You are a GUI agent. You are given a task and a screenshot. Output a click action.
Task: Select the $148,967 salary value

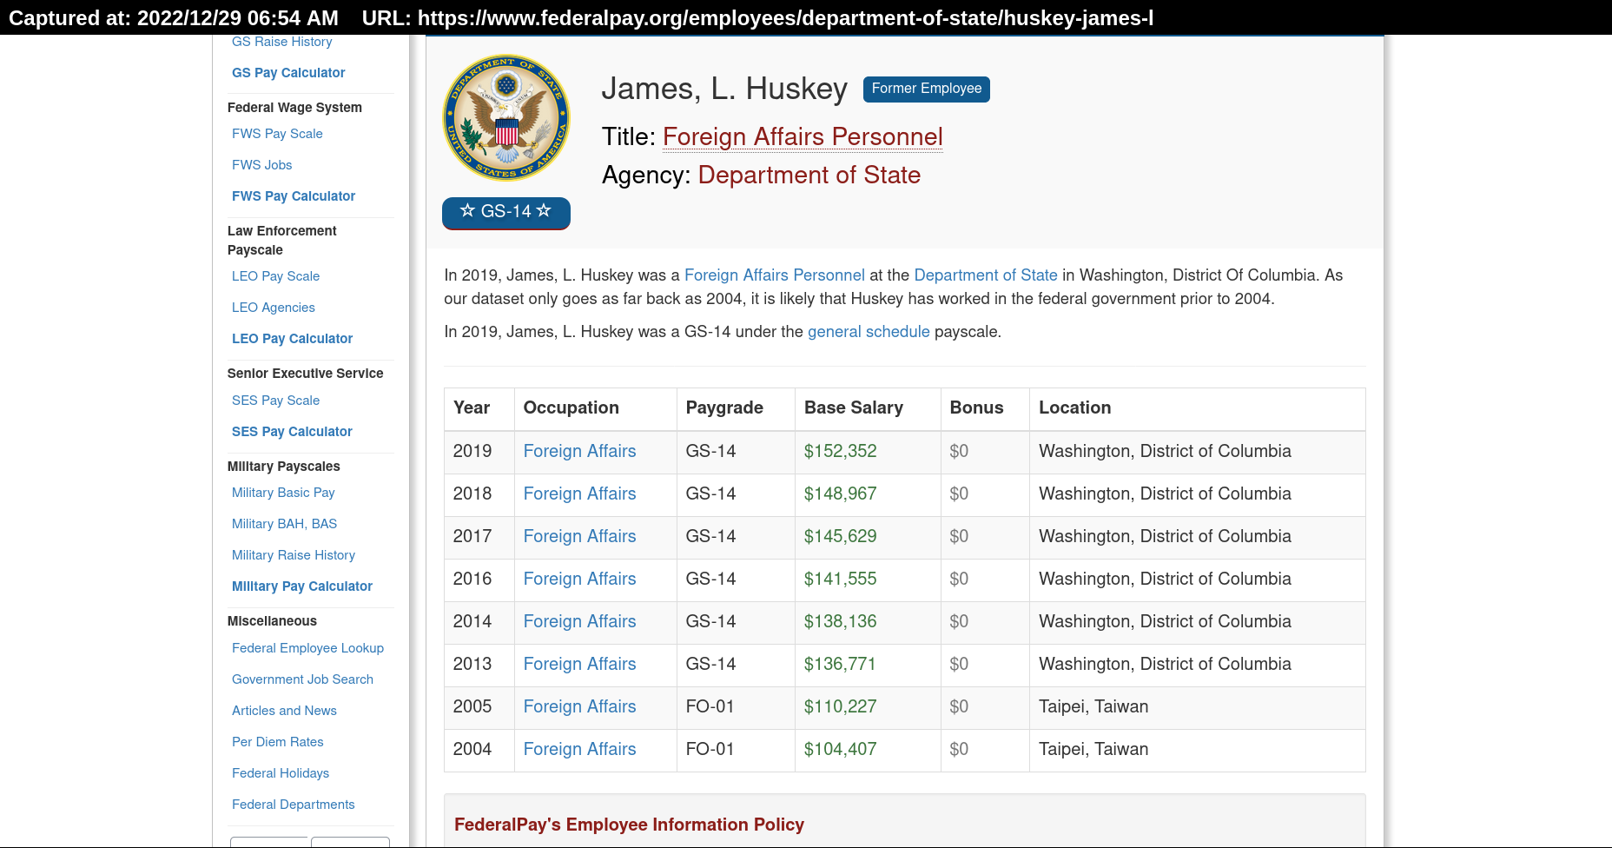pos(840,494)
